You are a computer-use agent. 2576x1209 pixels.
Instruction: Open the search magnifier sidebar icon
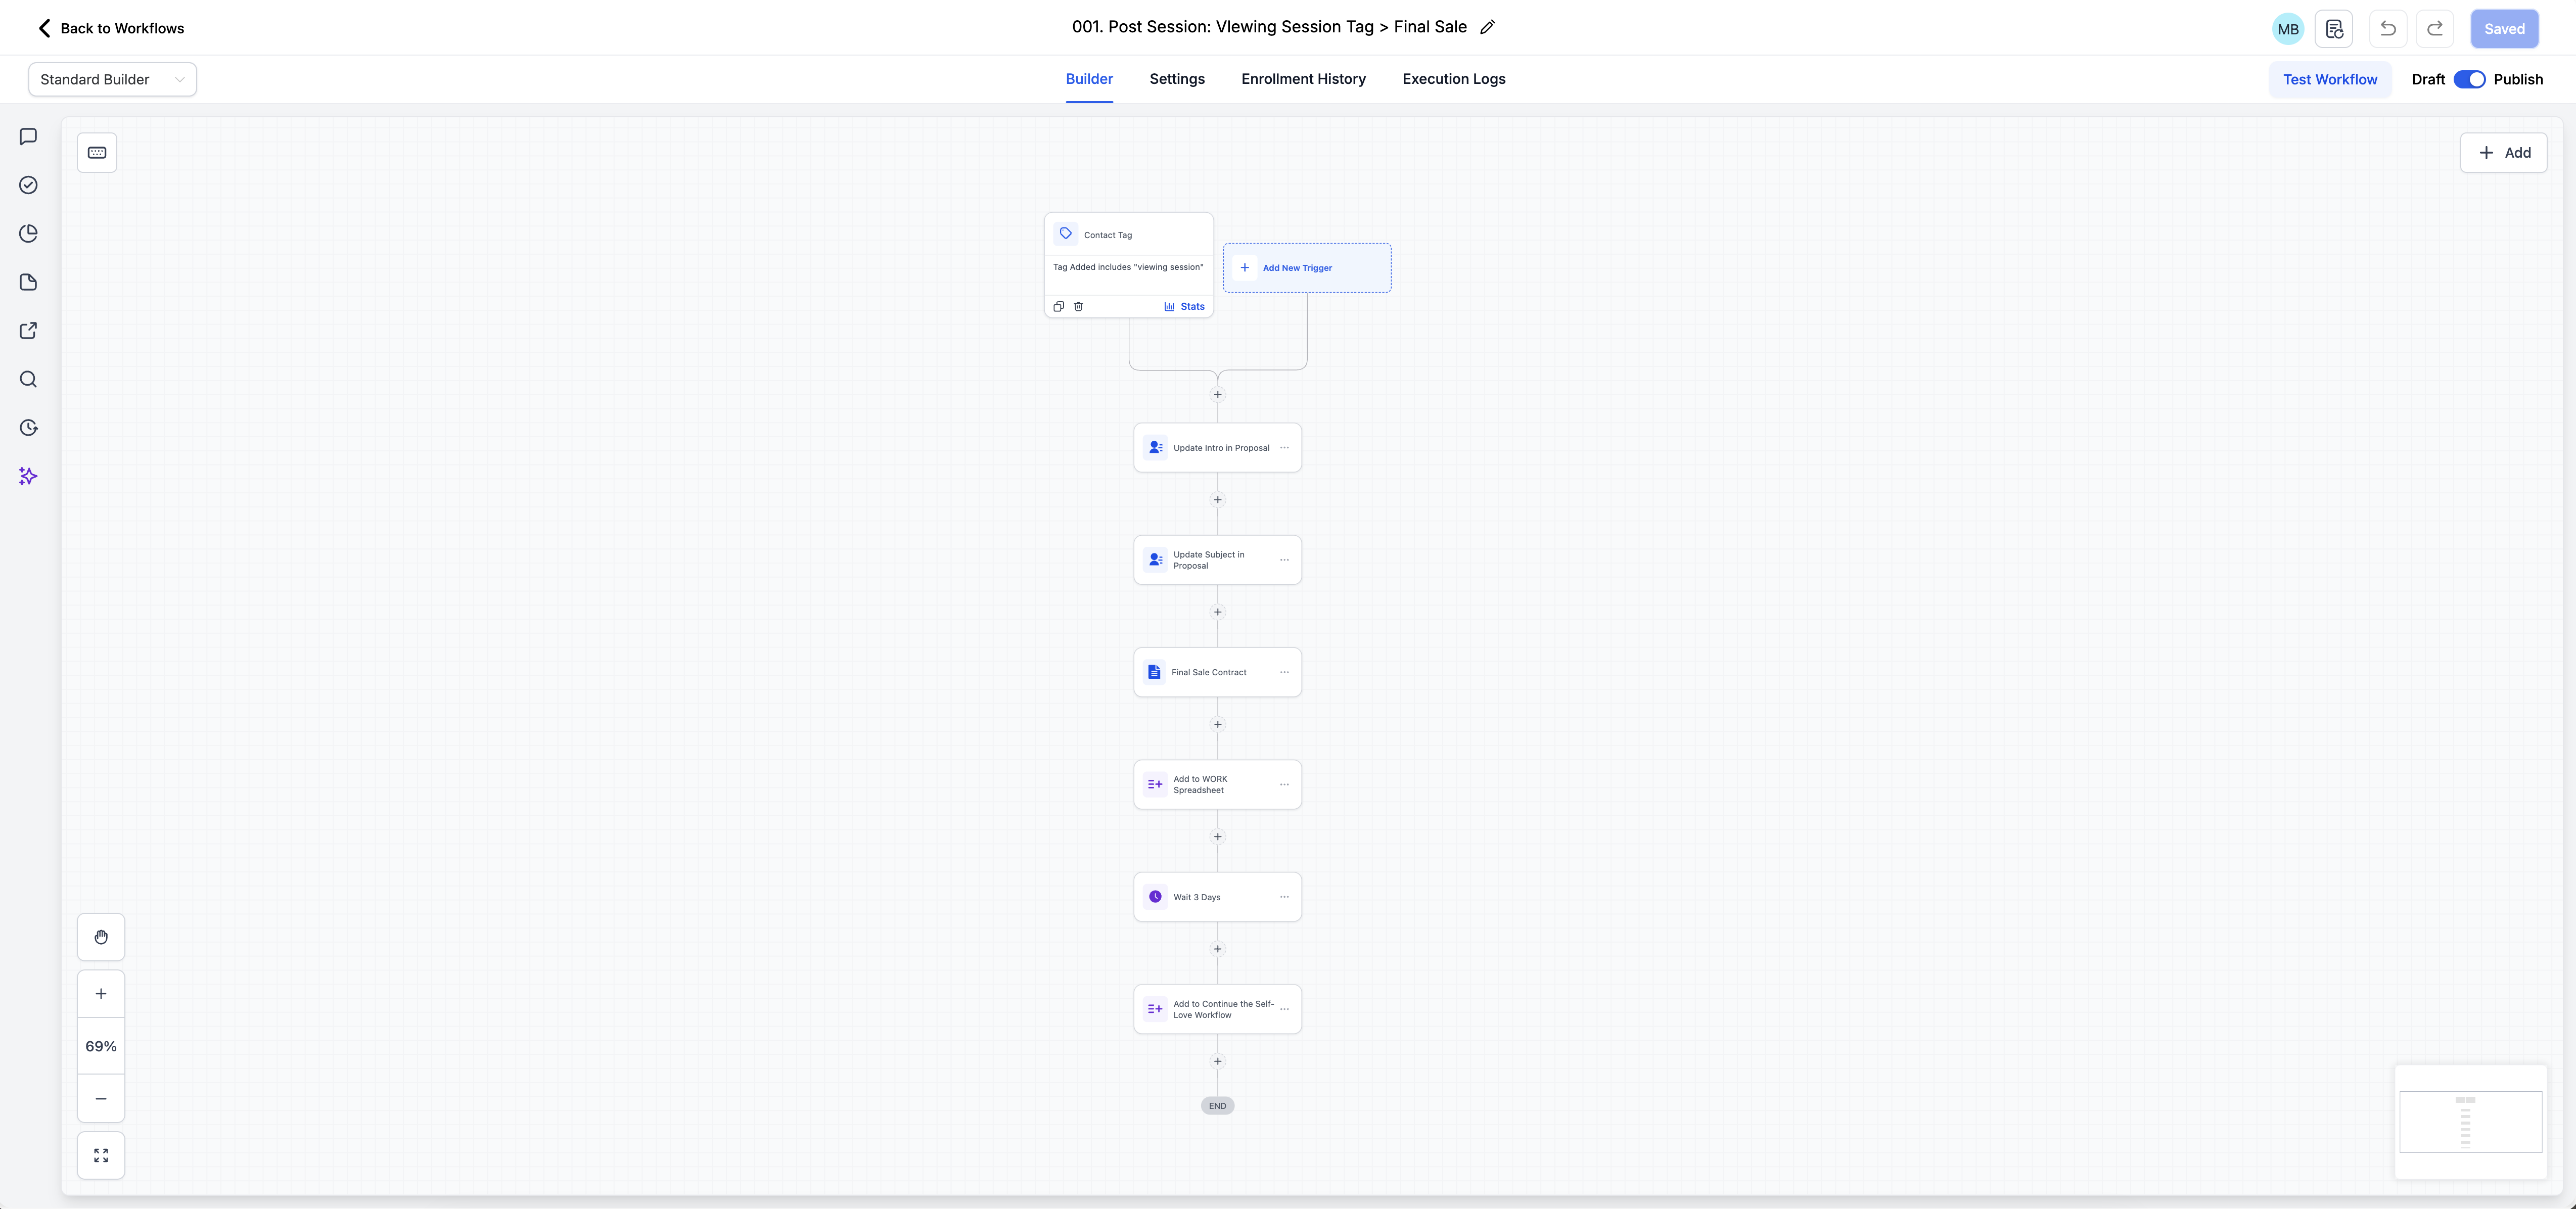[x=28, y=379]
